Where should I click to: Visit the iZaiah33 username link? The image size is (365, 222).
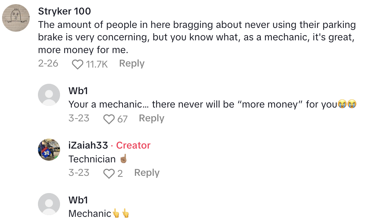coord(88,145)
